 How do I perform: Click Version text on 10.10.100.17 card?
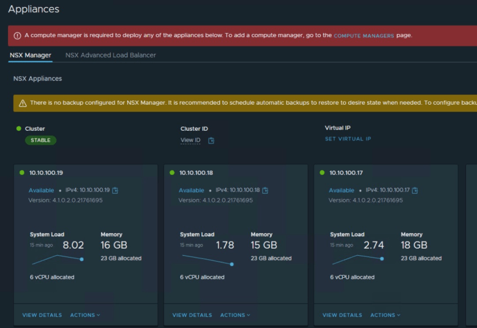click(x=365, y=200)
